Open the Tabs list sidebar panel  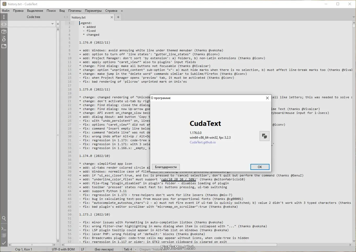(4, 46)
